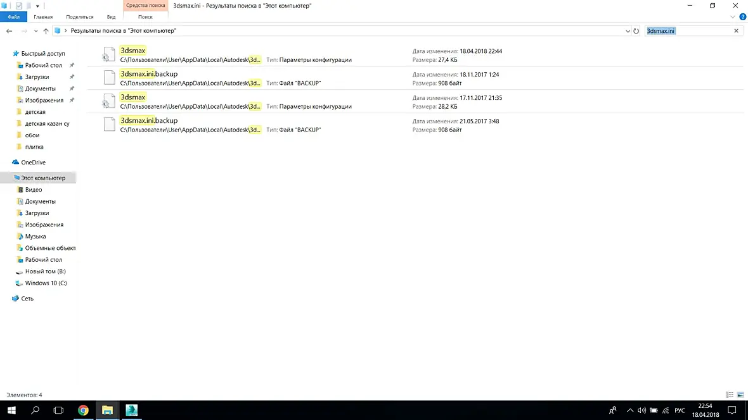Expand the ribbon with the chevron
Image resolution: width=748 pixels, height=420 pixels.
click(x=733, y=16)
